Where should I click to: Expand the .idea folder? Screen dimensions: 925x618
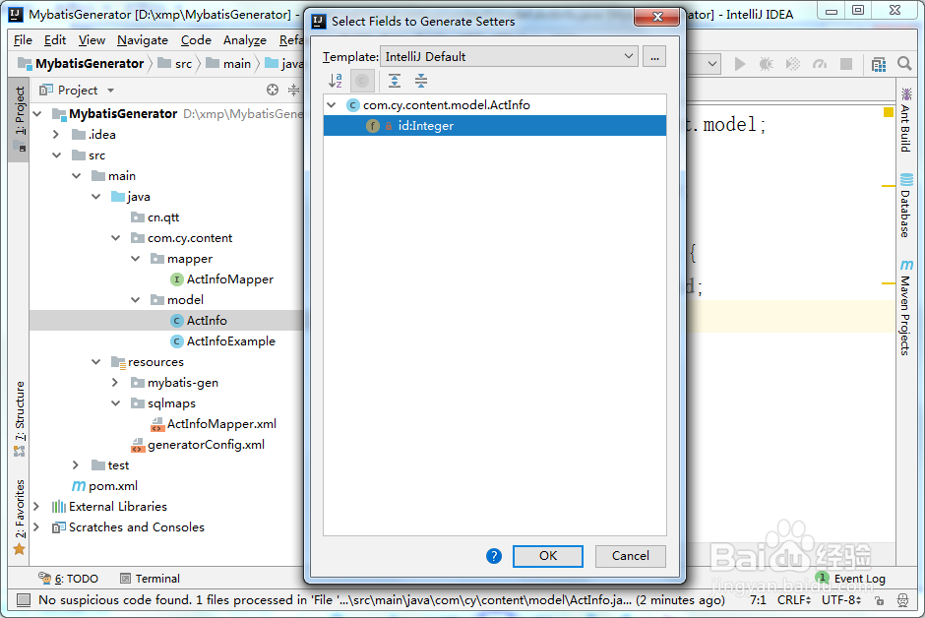pos(56,135)
